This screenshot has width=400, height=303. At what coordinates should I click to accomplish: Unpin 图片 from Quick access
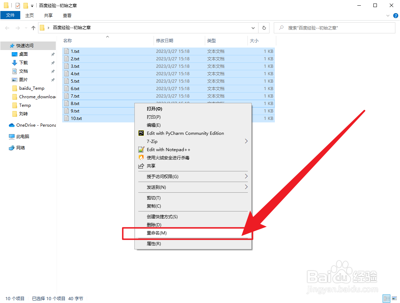pyautogui.click(x=53, y=79)
